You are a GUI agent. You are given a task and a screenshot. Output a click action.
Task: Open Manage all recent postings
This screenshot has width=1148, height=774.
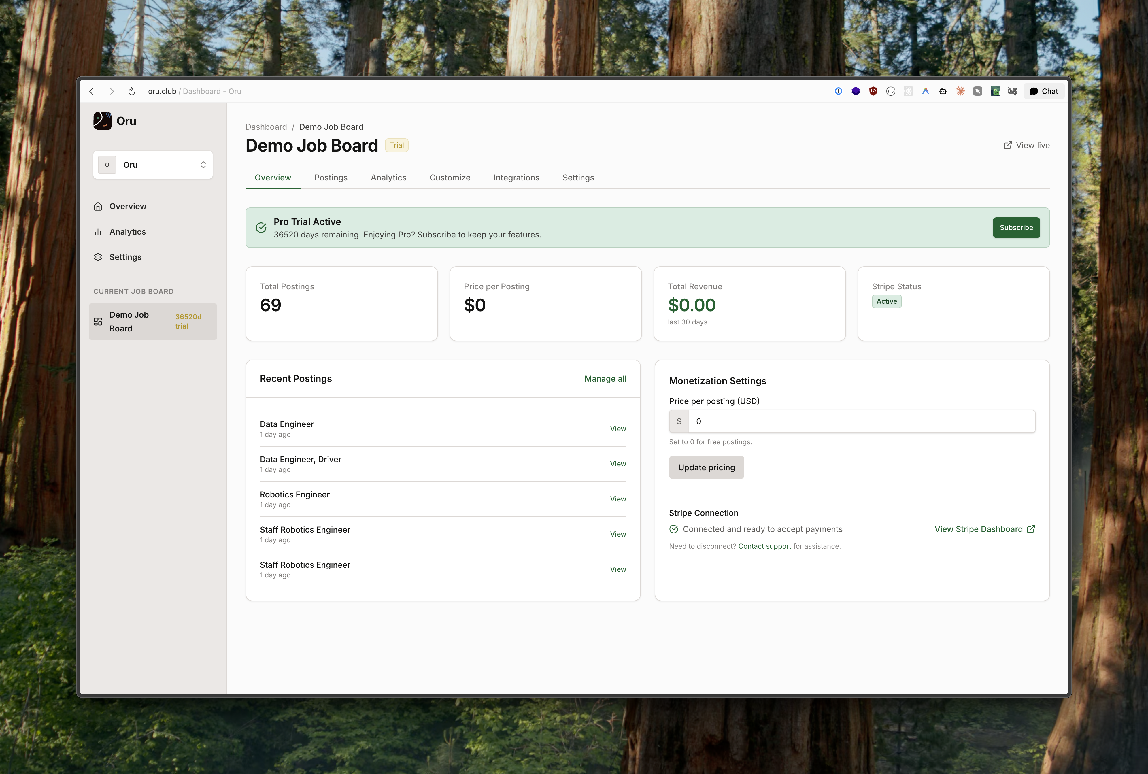(x=605, y=379)
